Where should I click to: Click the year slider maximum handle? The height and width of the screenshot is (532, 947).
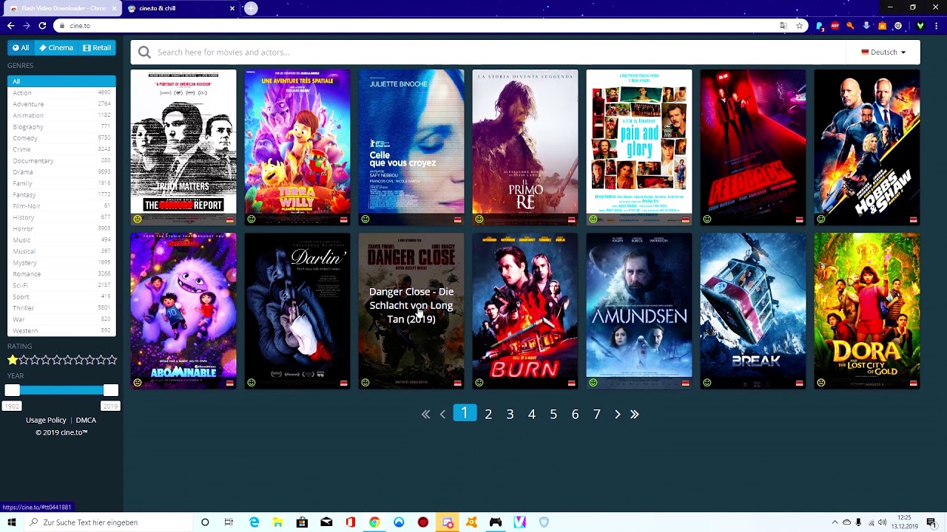111,390
